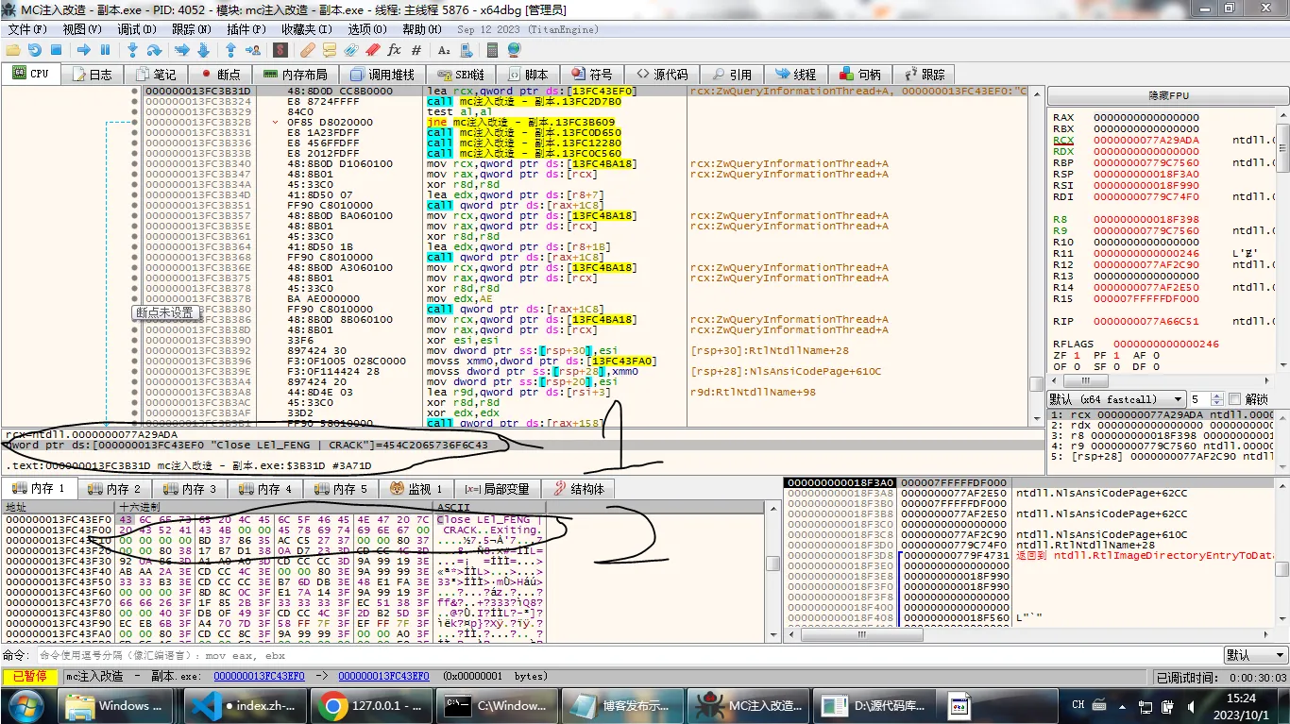Open the Scylla plugin icon
The image size is (1290, 724).
click(x=281, y=50)
